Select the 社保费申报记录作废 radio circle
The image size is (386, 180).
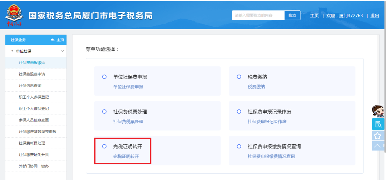(x=239, y=112)
